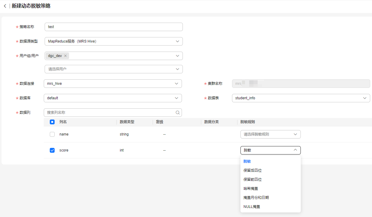The width and height of the screenshot is (372, 217).
Task: Pick NULL掩盖 from the masking list
Action: pos(252,207)
